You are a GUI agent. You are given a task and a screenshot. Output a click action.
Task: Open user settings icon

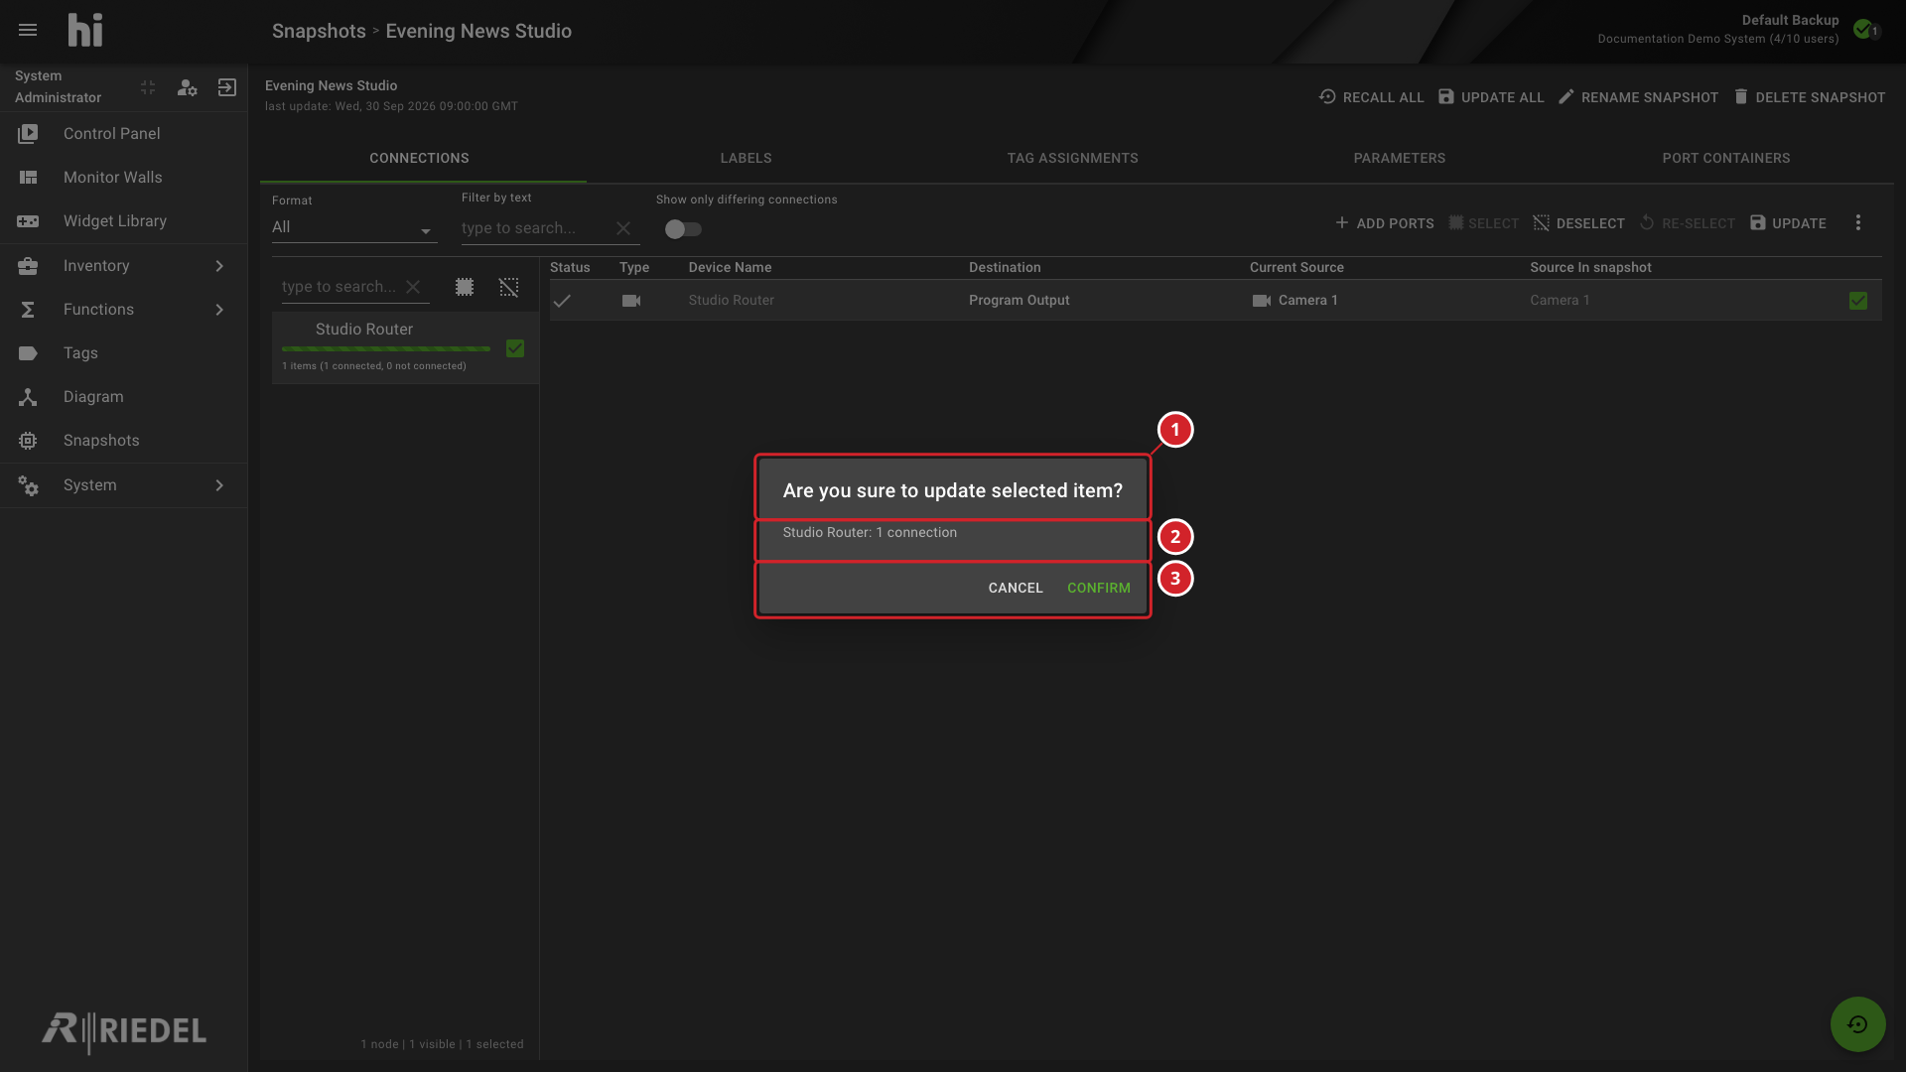tap(187, 87)
